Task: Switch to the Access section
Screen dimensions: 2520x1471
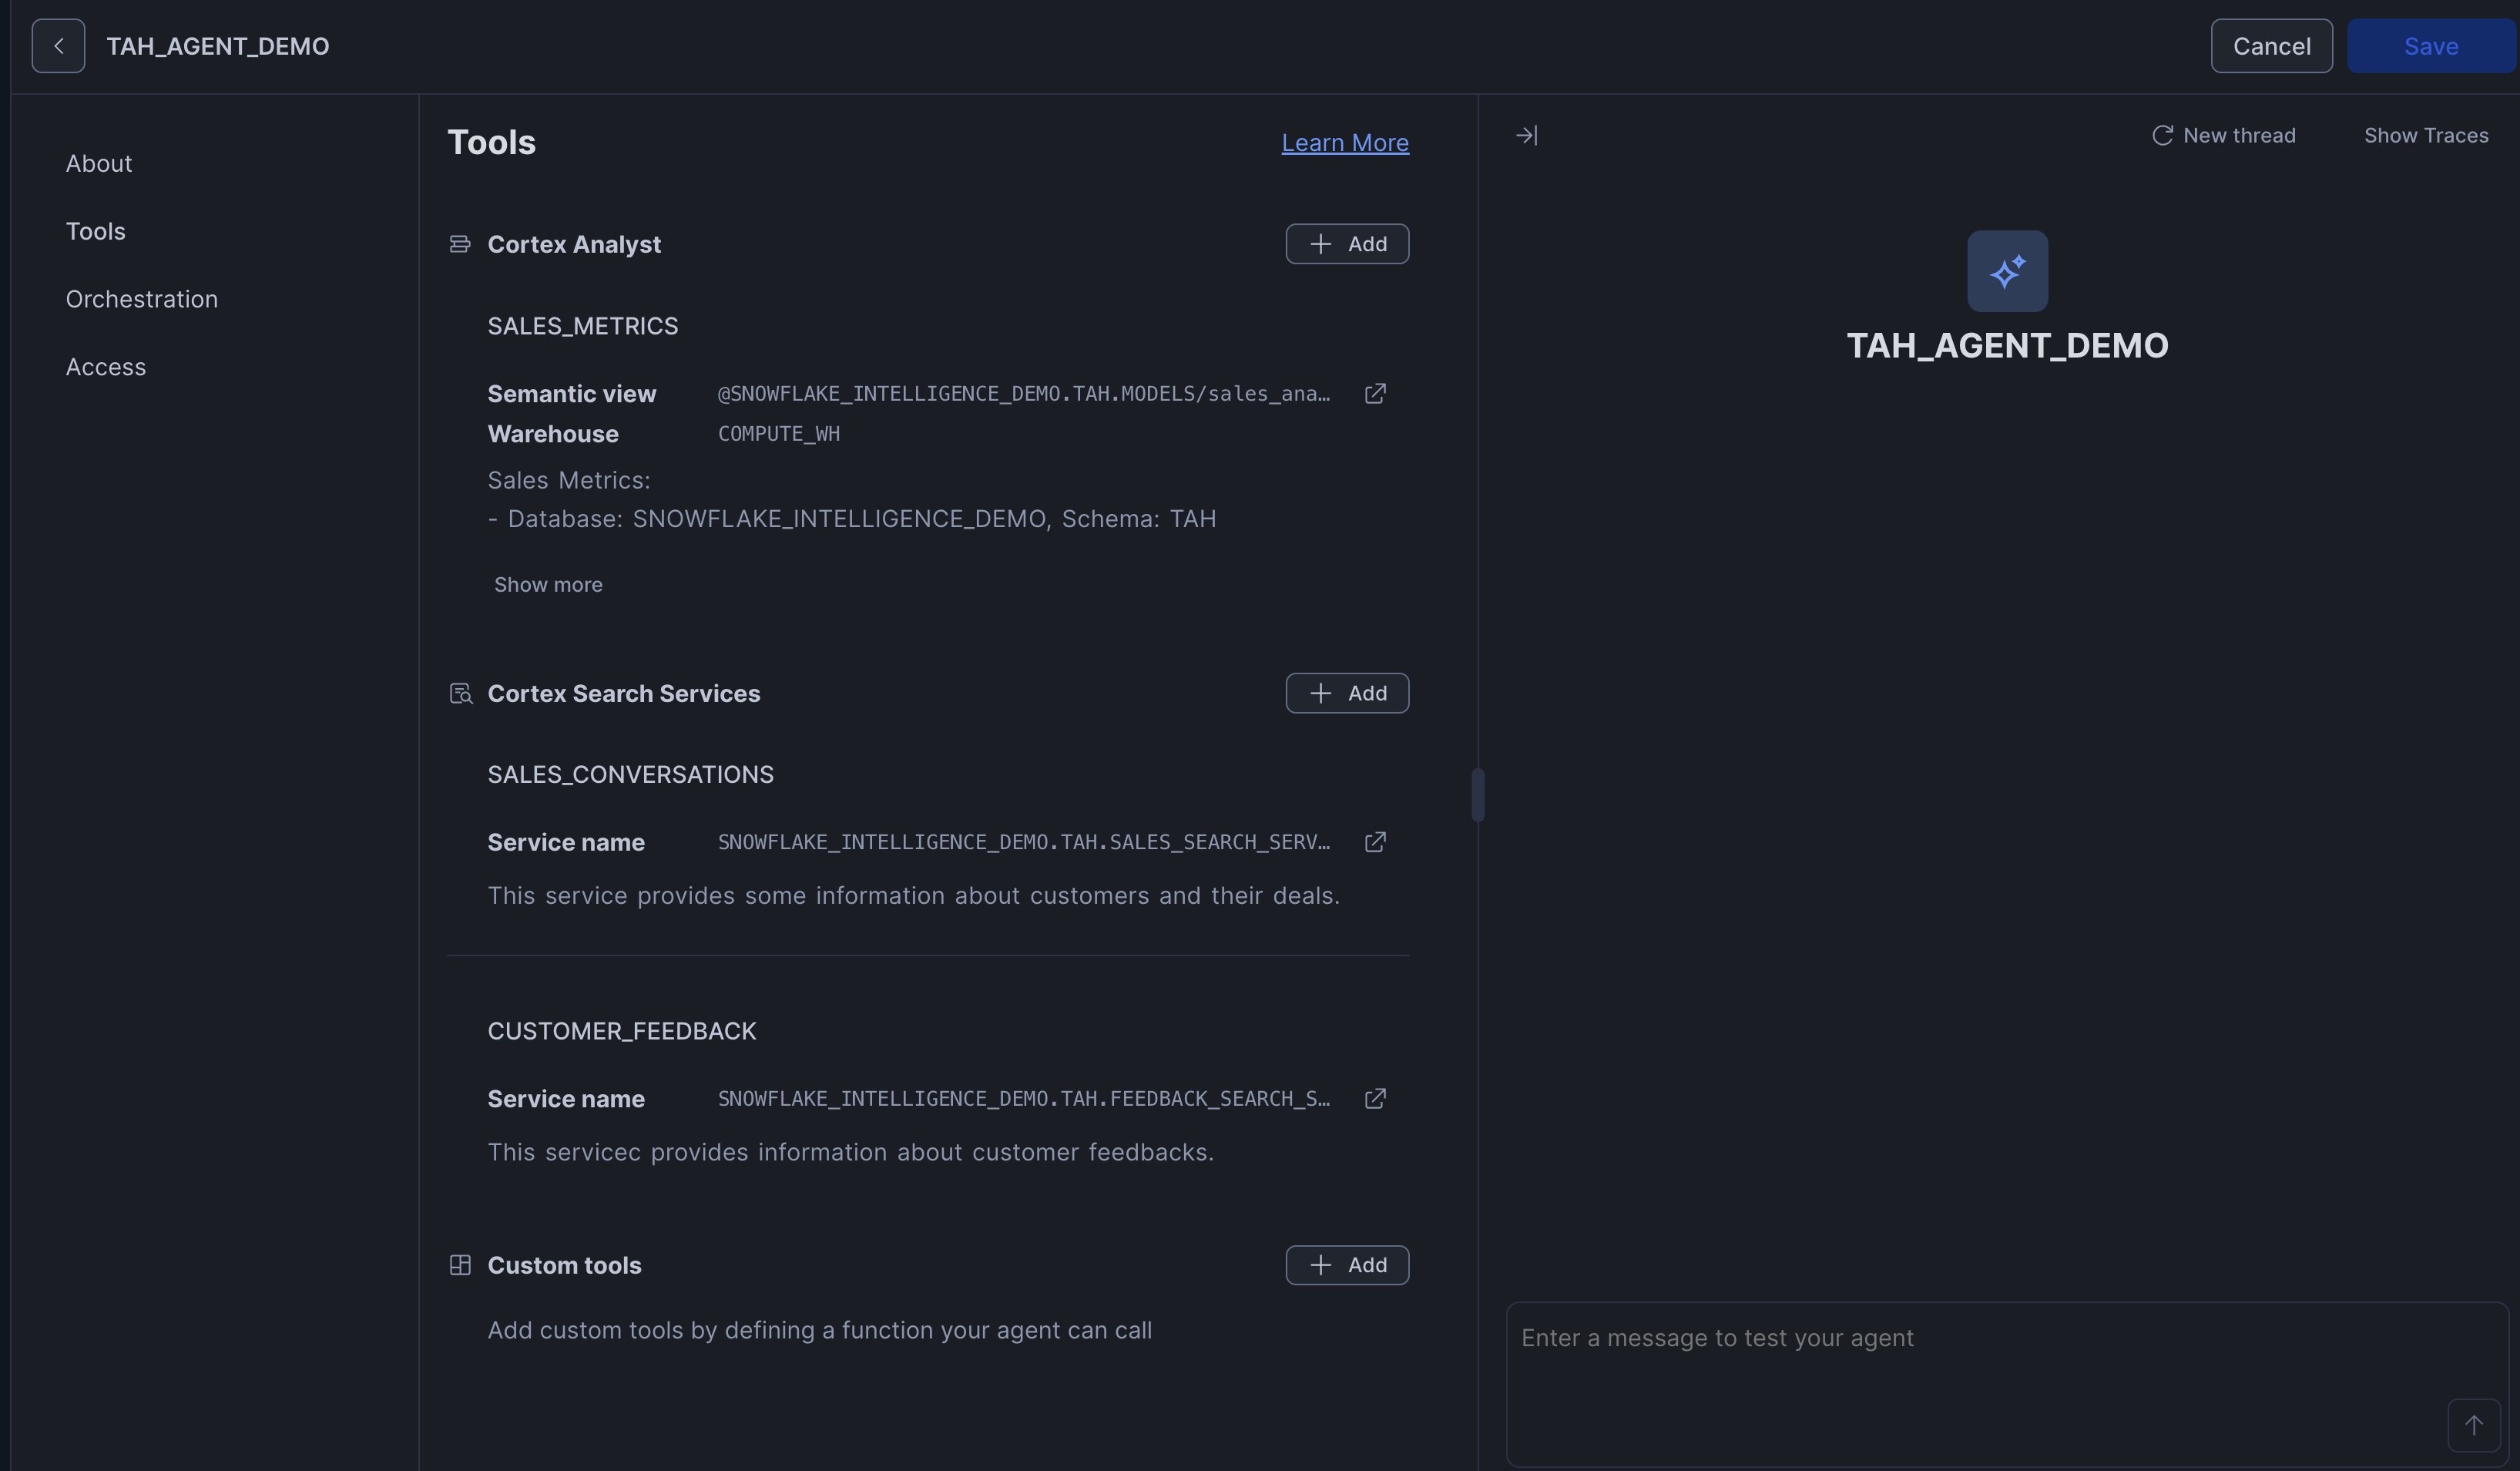Action: coord(106,367)
